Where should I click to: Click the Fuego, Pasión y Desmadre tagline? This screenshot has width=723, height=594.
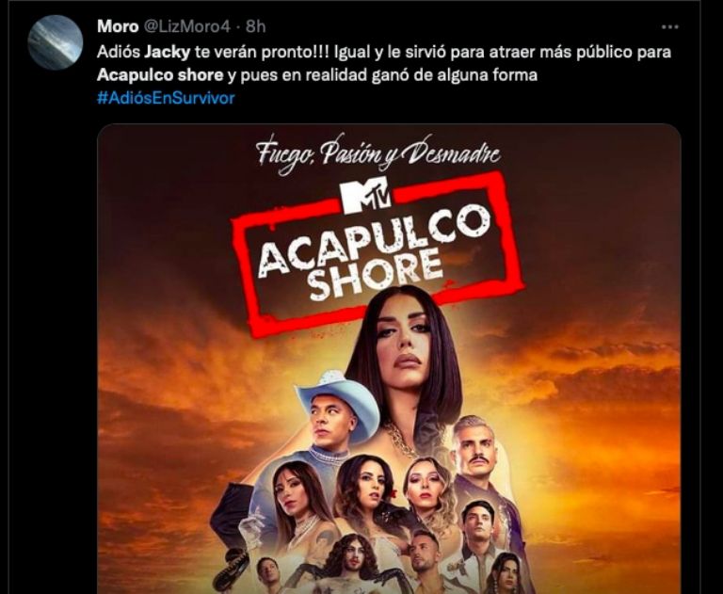point(378,153)
